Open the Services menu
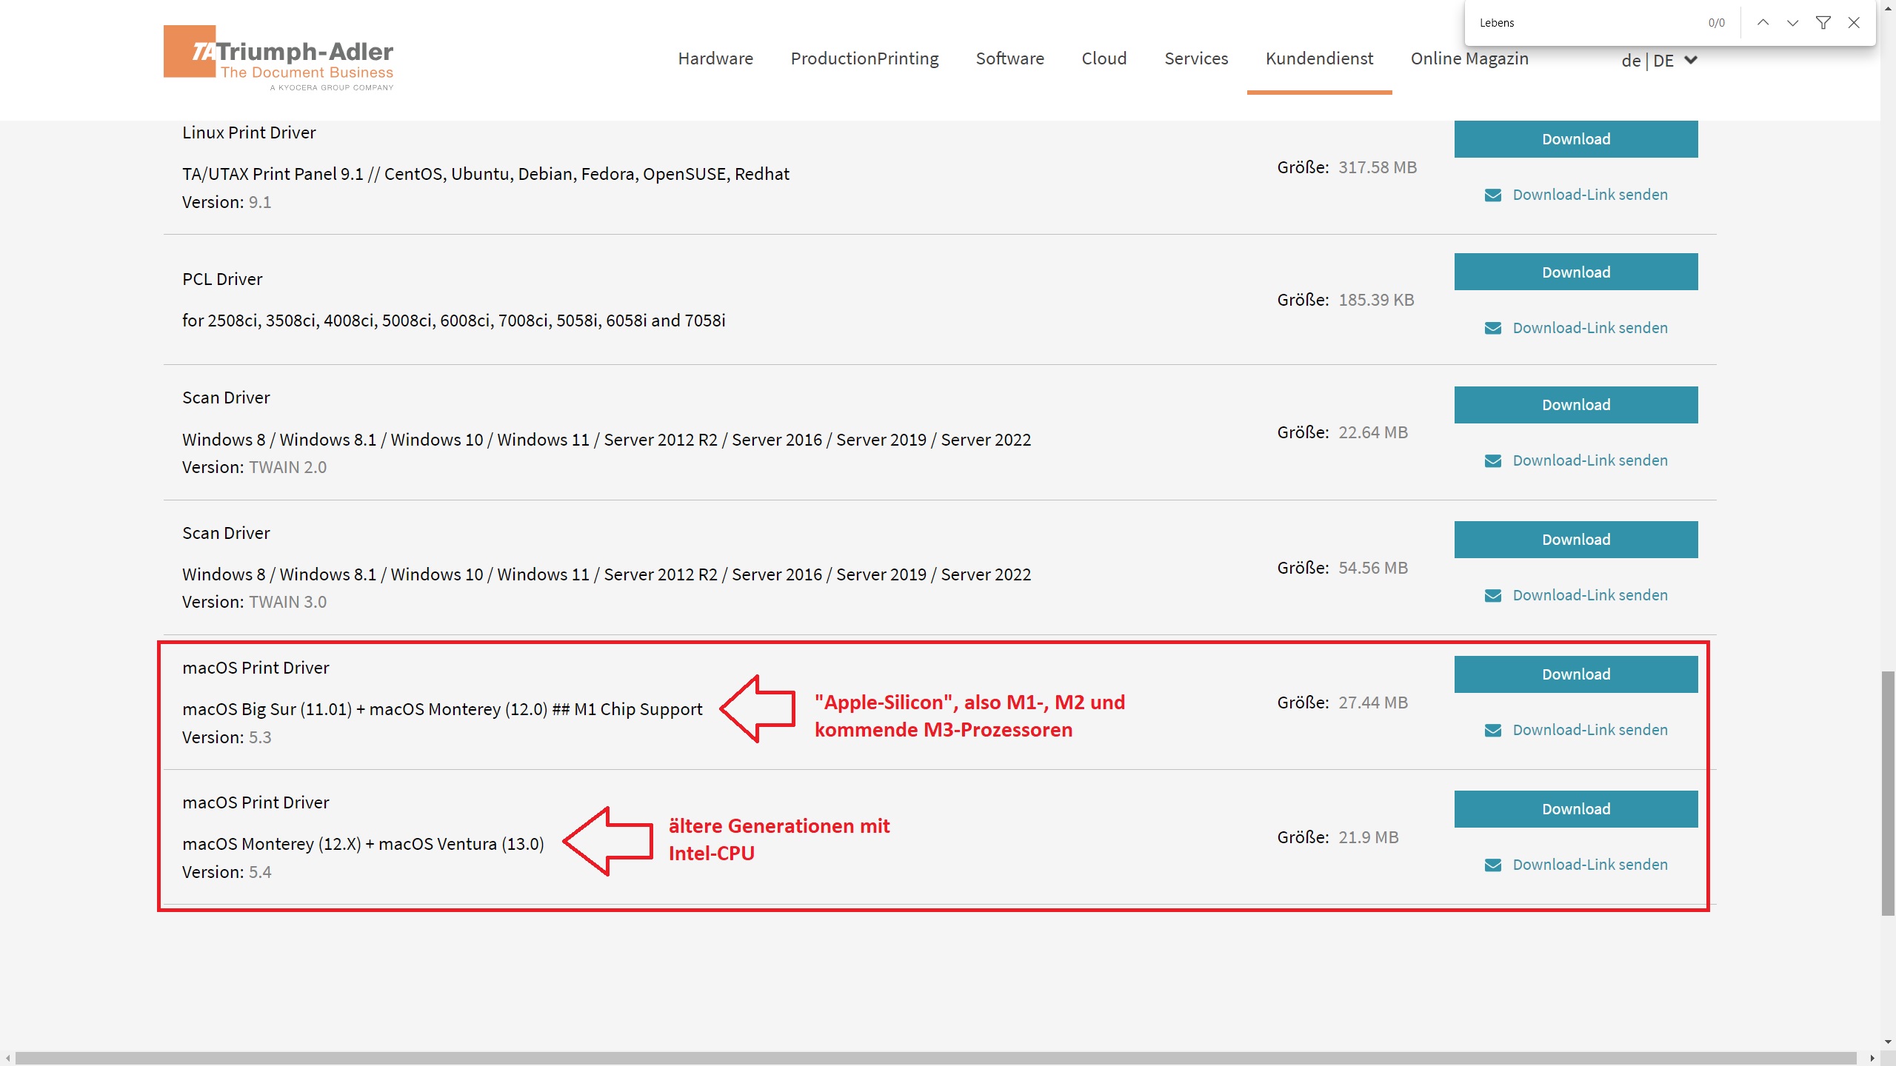 1196,58
